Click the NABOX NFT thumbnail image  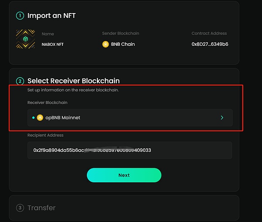pos(25,39)
